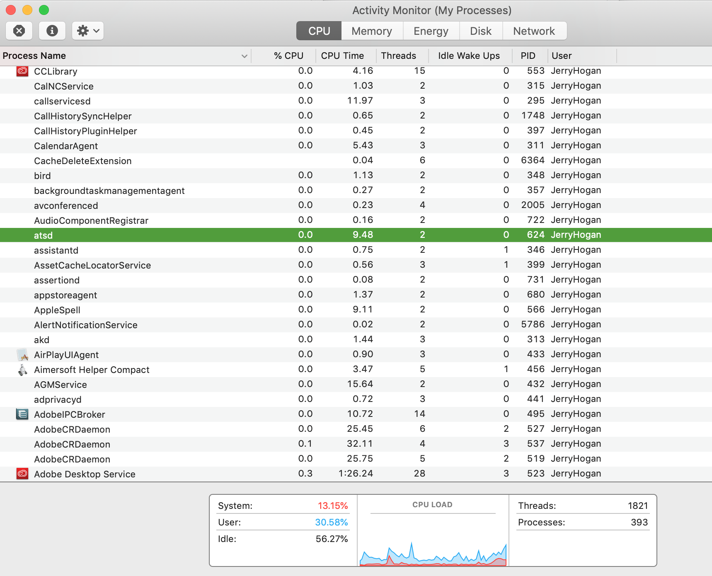
Task: Select the AssetCacheLocatorService process
Action: (x=356, y=265)
